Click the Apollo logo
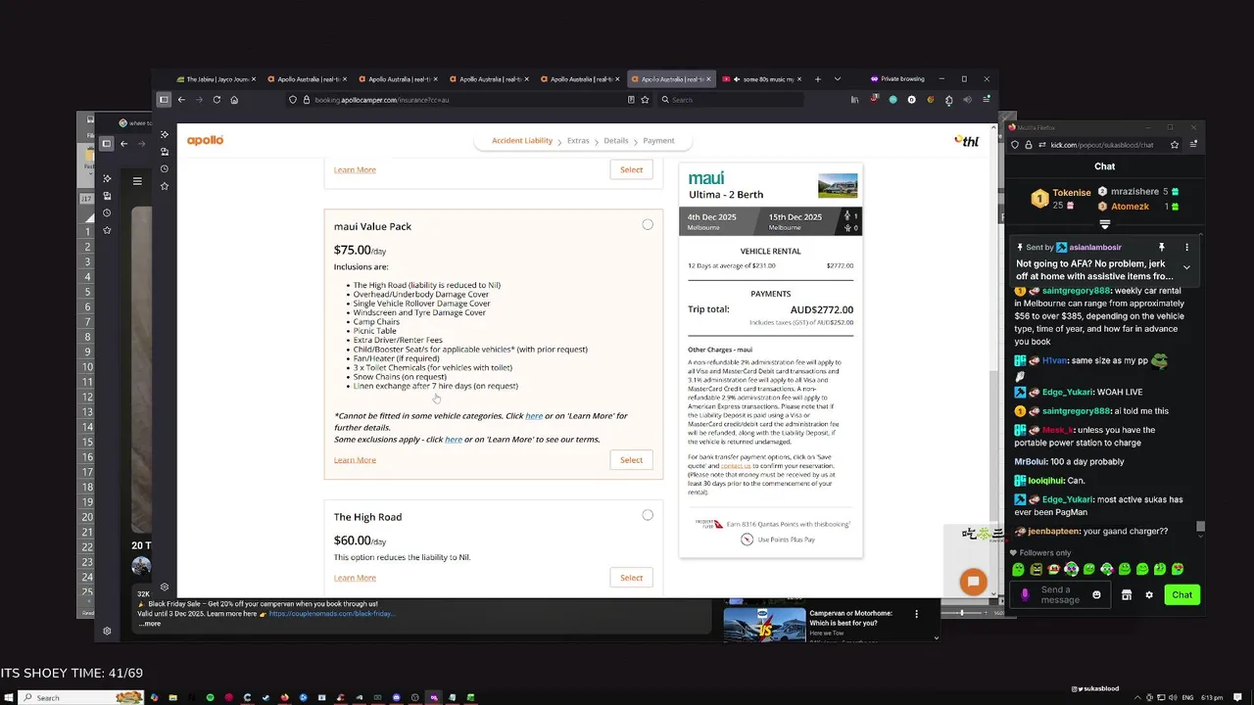Screen dimensions: 1254x705 pyautogui.click(x=206, y=140)
